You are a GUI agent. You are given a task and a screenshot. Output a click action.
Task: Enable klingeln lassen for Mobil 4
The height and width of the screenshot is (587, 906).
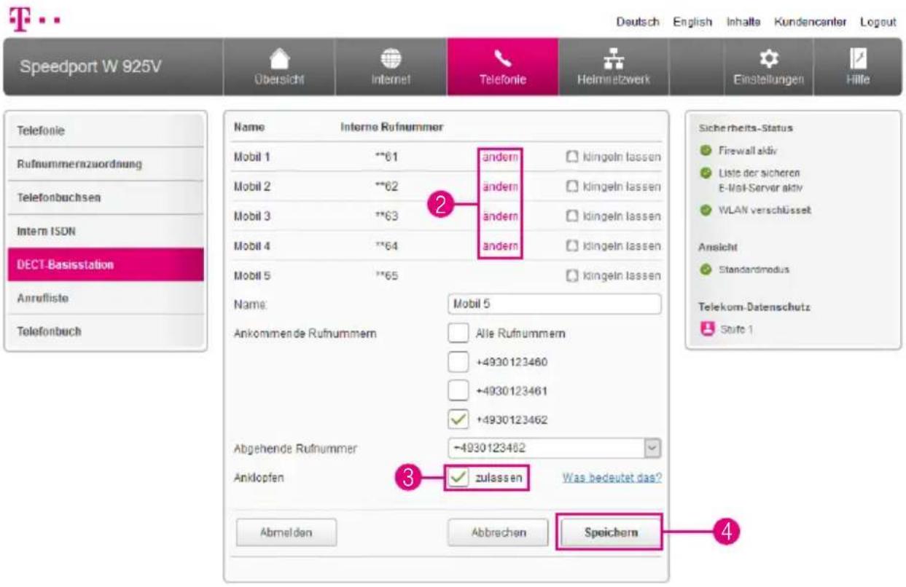[x=573, y=246]
